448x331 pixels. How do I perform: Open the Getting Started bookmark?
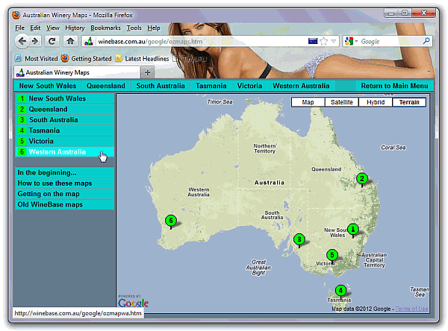pyautogui.click(x=87, y=58)
